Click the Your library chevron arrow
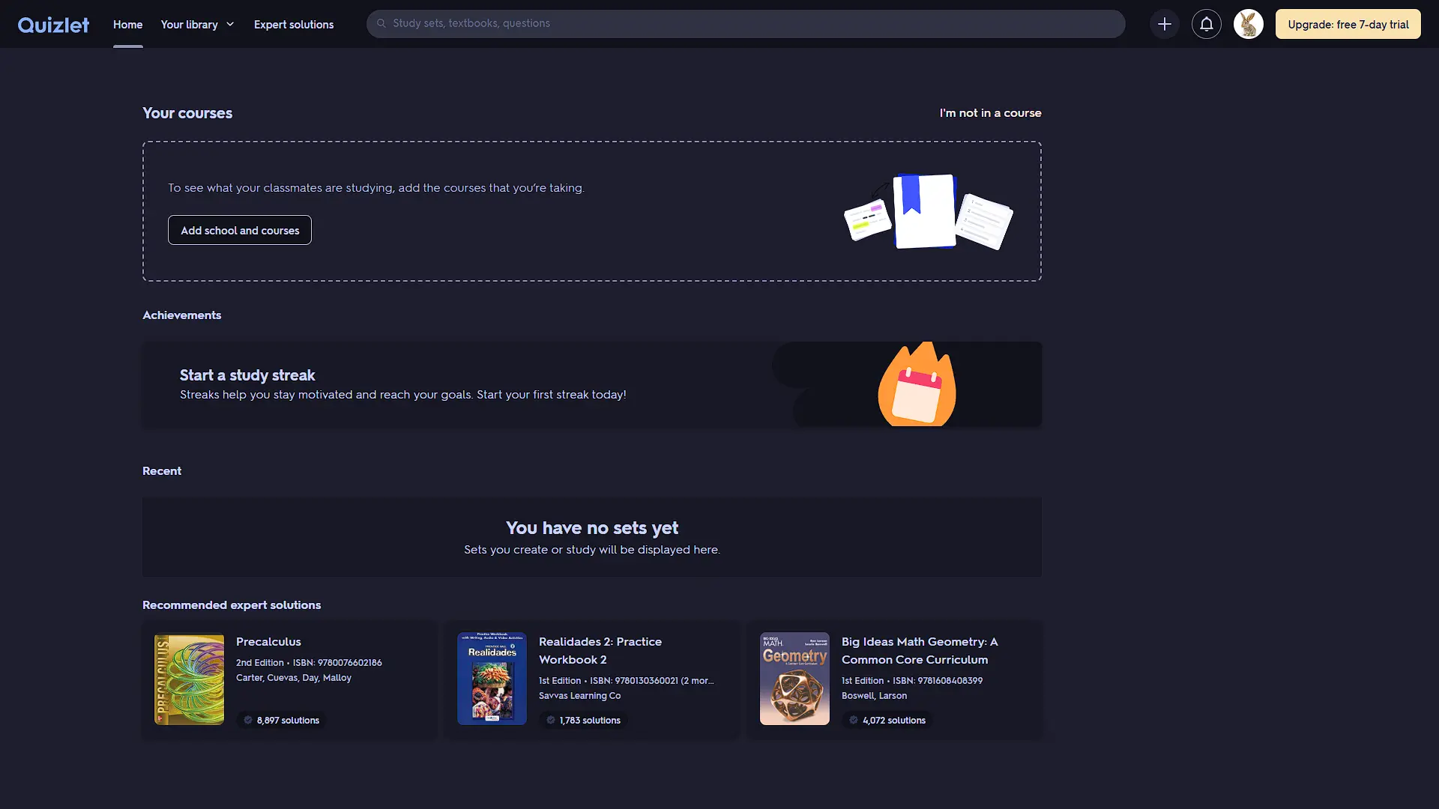Screen dimensions: 1439x809 (230, 25)
